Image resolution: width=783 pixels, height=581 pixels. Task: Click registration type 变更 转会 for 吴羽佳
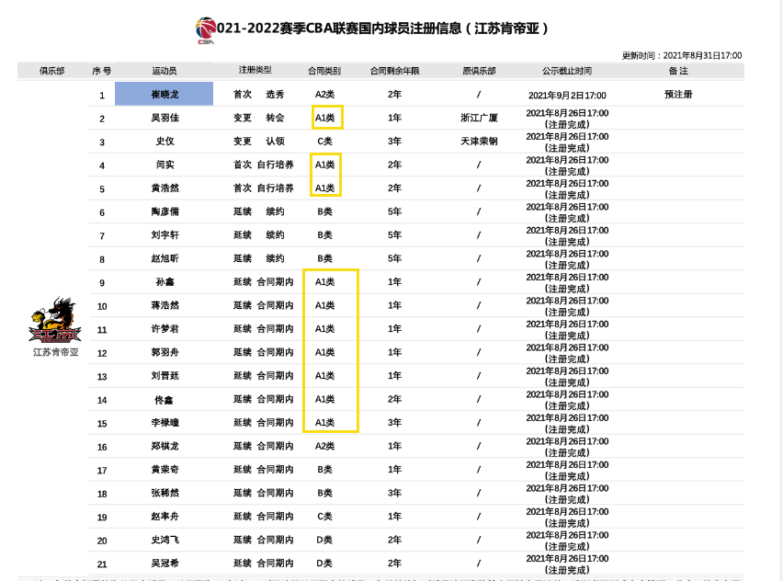pyautogui.click(x=258, y=118)
